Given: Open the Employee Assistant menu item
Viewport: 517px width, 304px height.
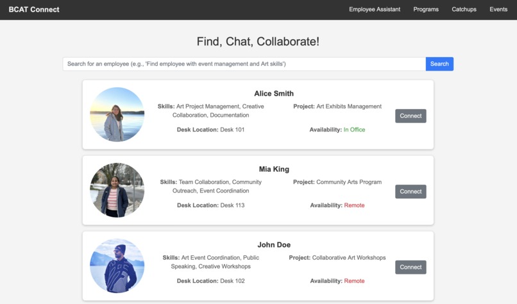Looking at the screenshot, I should coord(375,10).
